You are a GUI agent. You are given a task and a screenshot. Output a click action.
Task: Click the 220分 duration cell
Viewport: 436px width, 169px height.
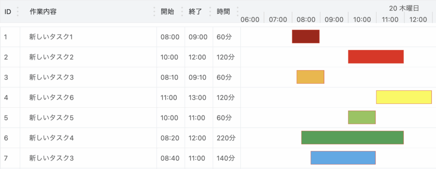pos(226,138)
